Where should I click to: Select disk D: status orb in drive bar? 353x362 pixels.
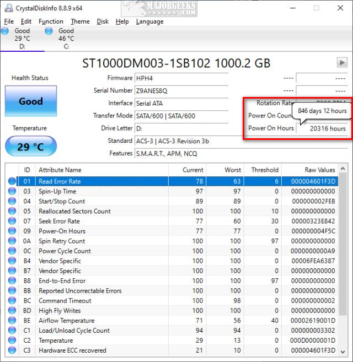coord(5,31)
